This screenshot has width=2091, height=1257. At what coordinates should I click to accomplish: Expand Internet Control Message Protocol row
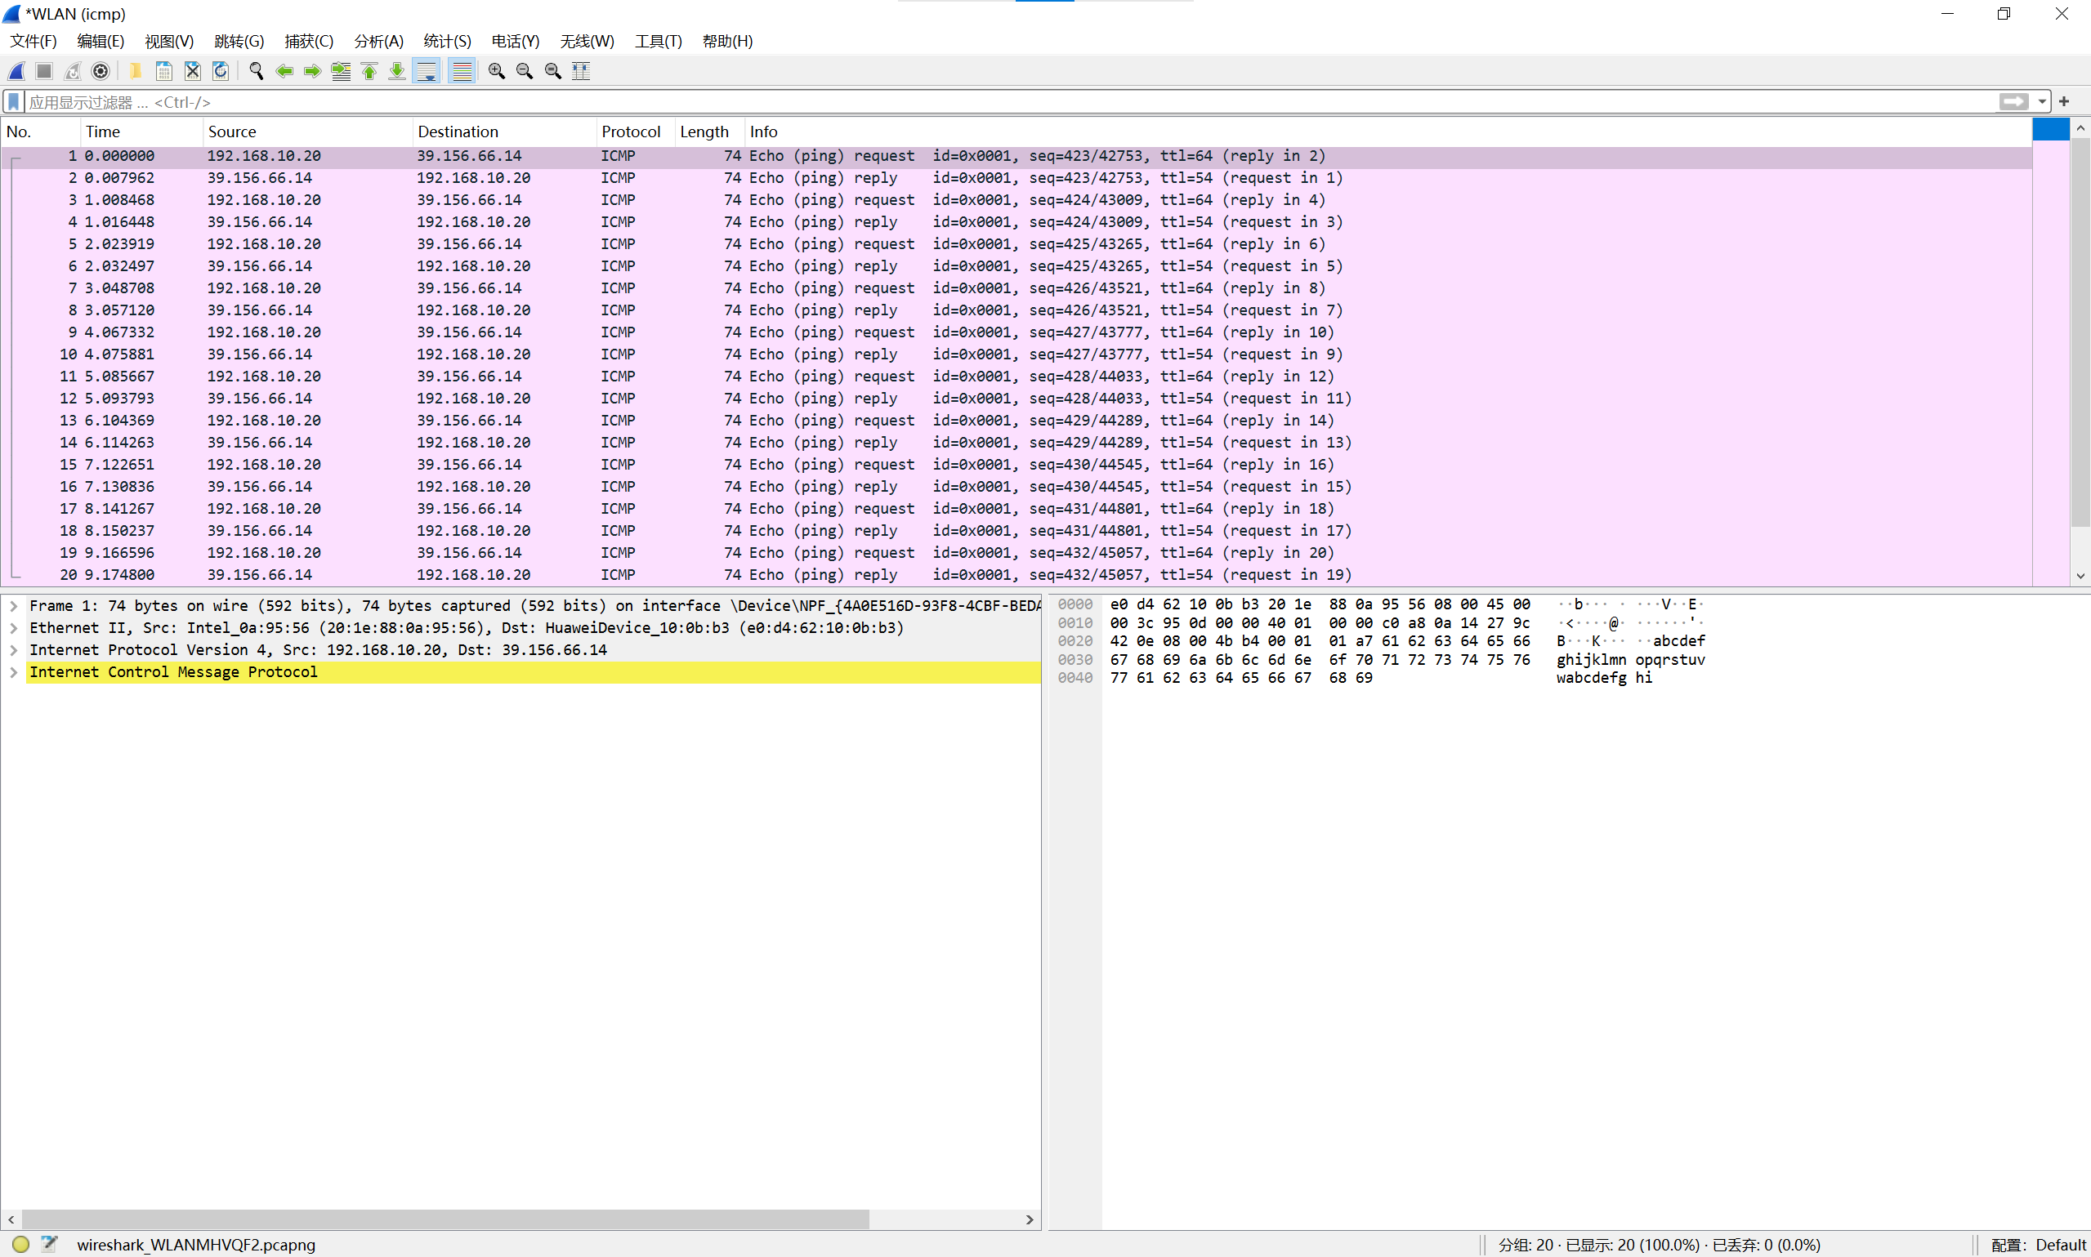click(14, 671)
